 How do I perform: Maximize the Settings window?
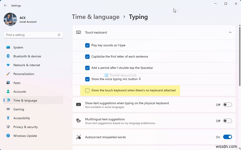tap(226, 4)
